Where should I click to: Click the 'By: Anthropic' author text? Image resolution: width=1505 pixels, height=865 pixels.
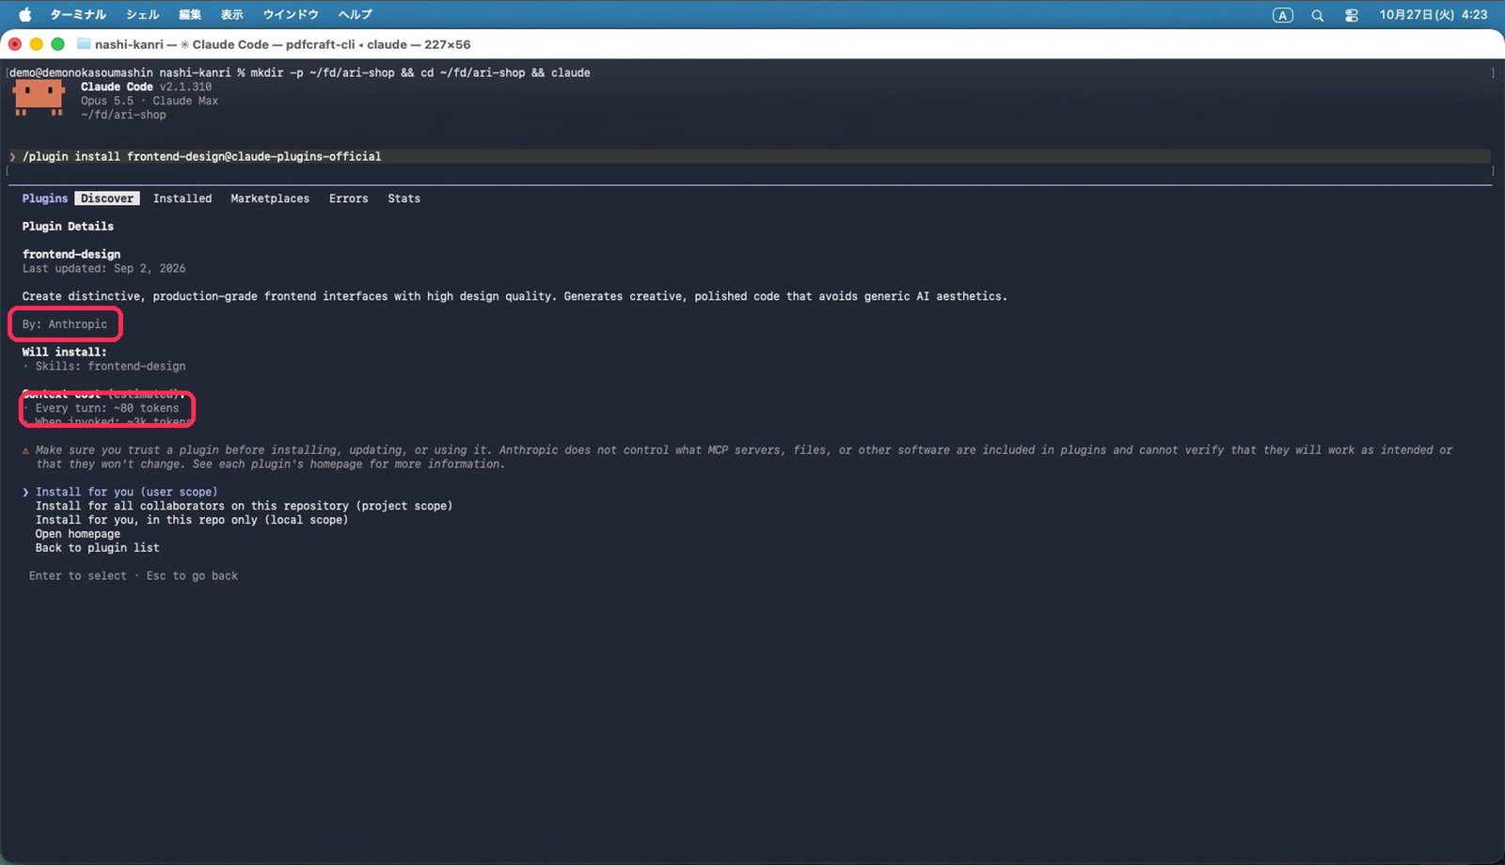click(x=65, y=324)
